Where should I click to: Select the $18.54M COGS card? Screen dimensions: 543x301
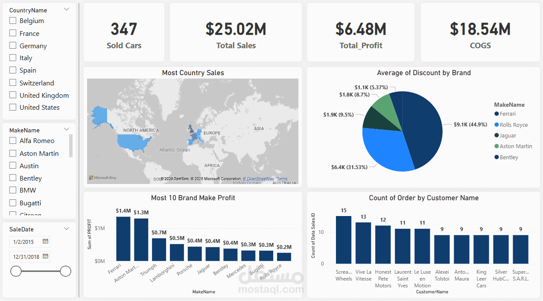(x=480, y=32)
